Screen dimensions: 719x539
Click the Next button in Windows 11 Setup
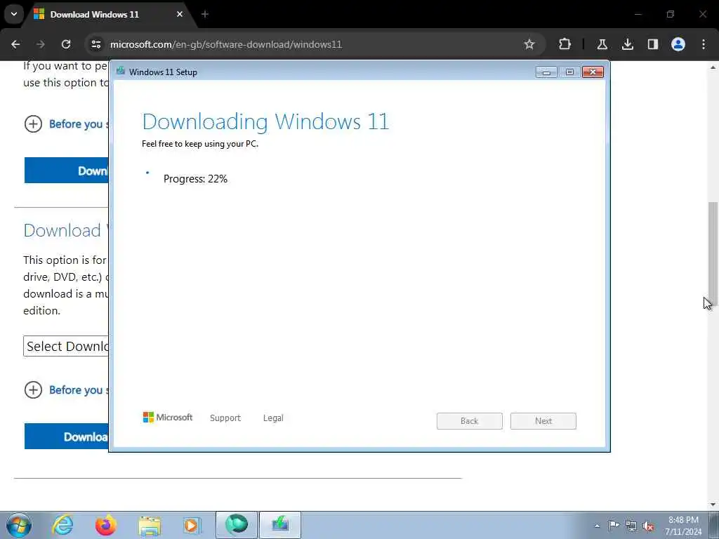coord(543,421)
